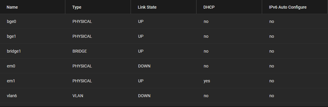328x107 pixels.
Task: Sort by the Type column header
Action: (x=77, y=7)
